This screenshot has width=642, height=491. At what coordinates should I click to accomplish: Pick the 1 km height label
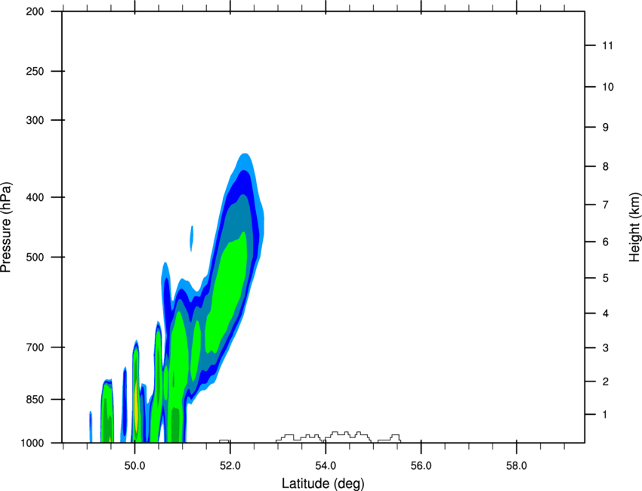605,415
